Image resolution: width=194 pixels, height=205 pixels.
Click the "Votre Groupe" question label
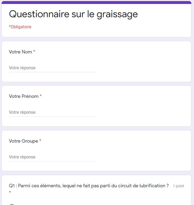pos(23,141)
